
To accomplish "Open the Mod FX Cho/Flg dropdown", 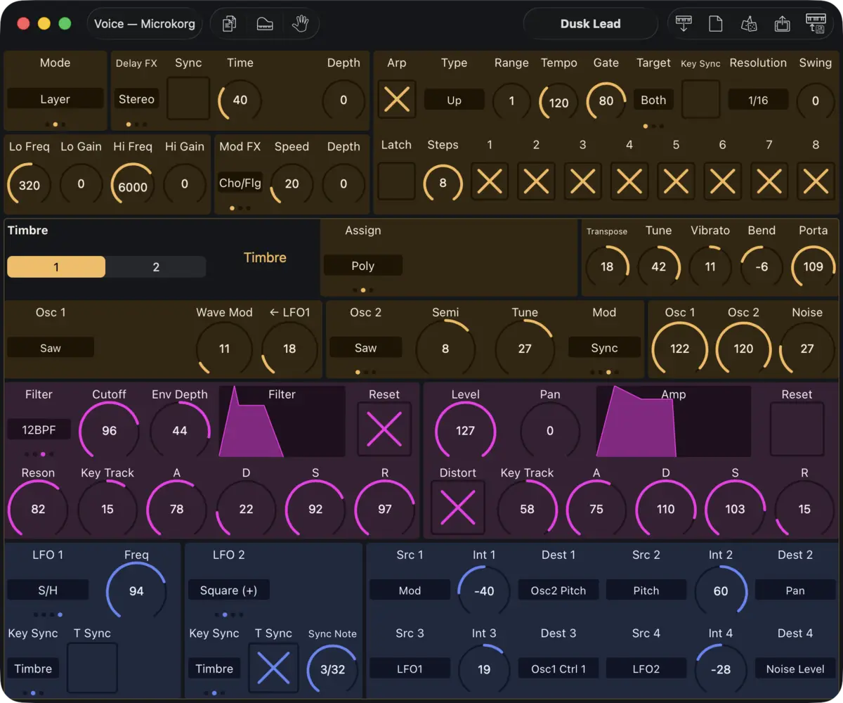I will pos(240,183).
